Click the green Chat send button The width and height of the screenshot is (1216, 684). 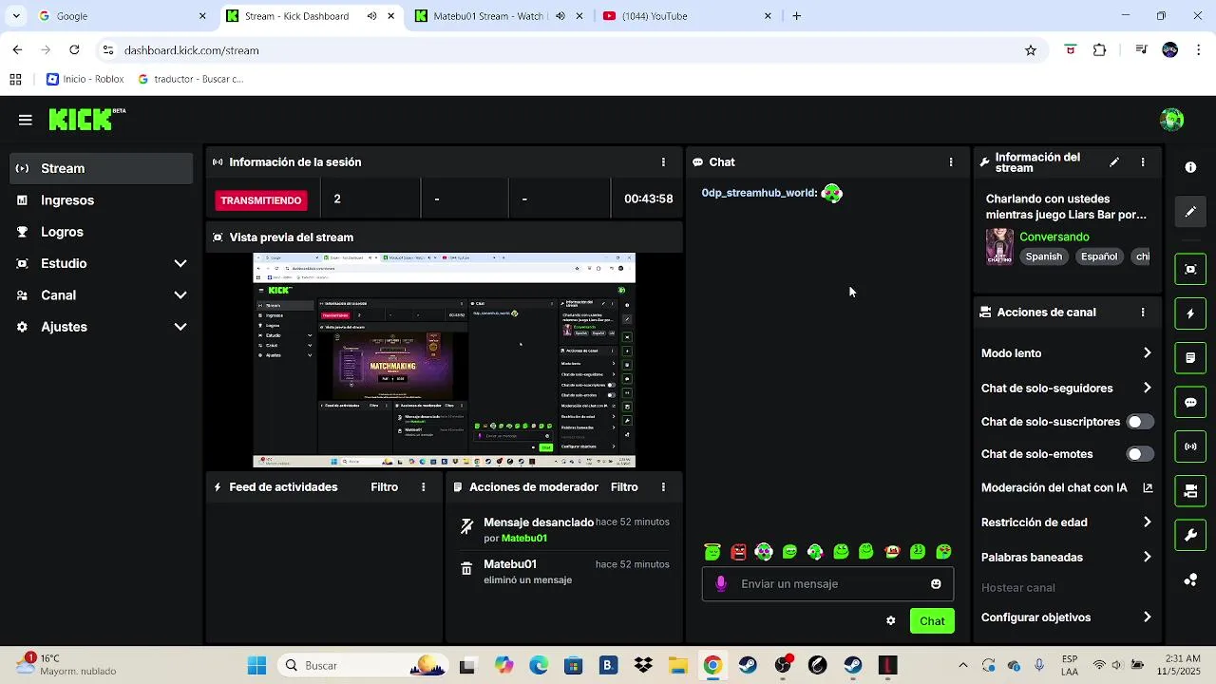pos(932,621)
